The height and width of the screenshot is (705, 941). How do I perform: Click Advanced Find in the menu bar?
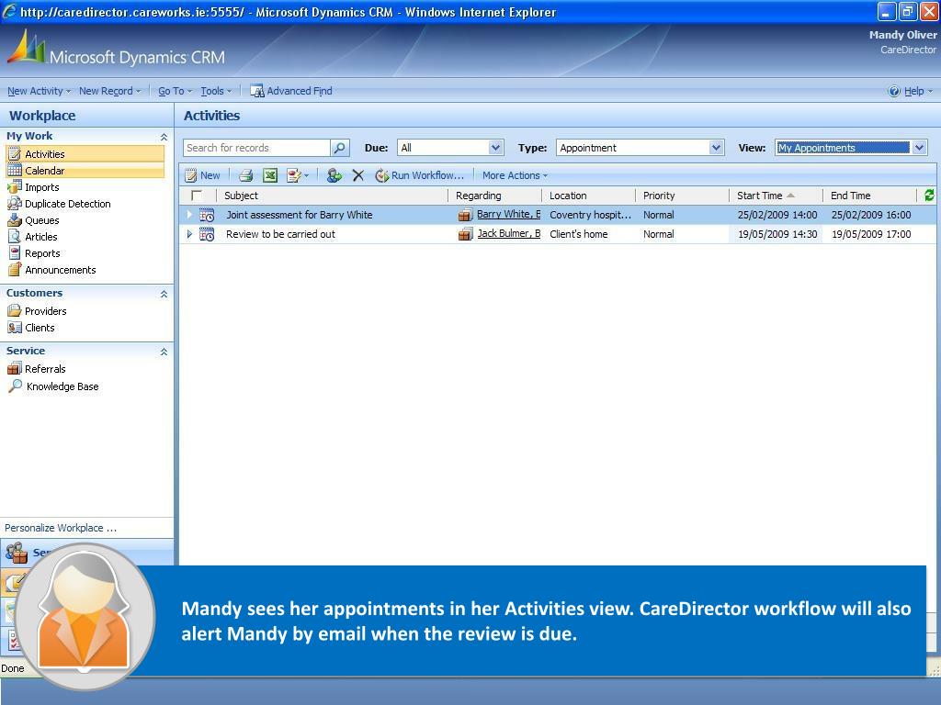click(299, 91)
